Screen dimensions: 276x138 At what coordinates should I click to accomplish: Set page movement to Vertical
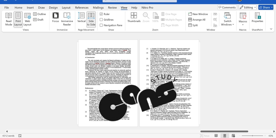click(x=81, y=17)
